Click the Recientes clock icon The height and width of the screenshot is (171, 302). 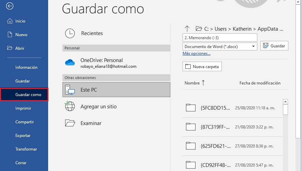tap(70, 33)
